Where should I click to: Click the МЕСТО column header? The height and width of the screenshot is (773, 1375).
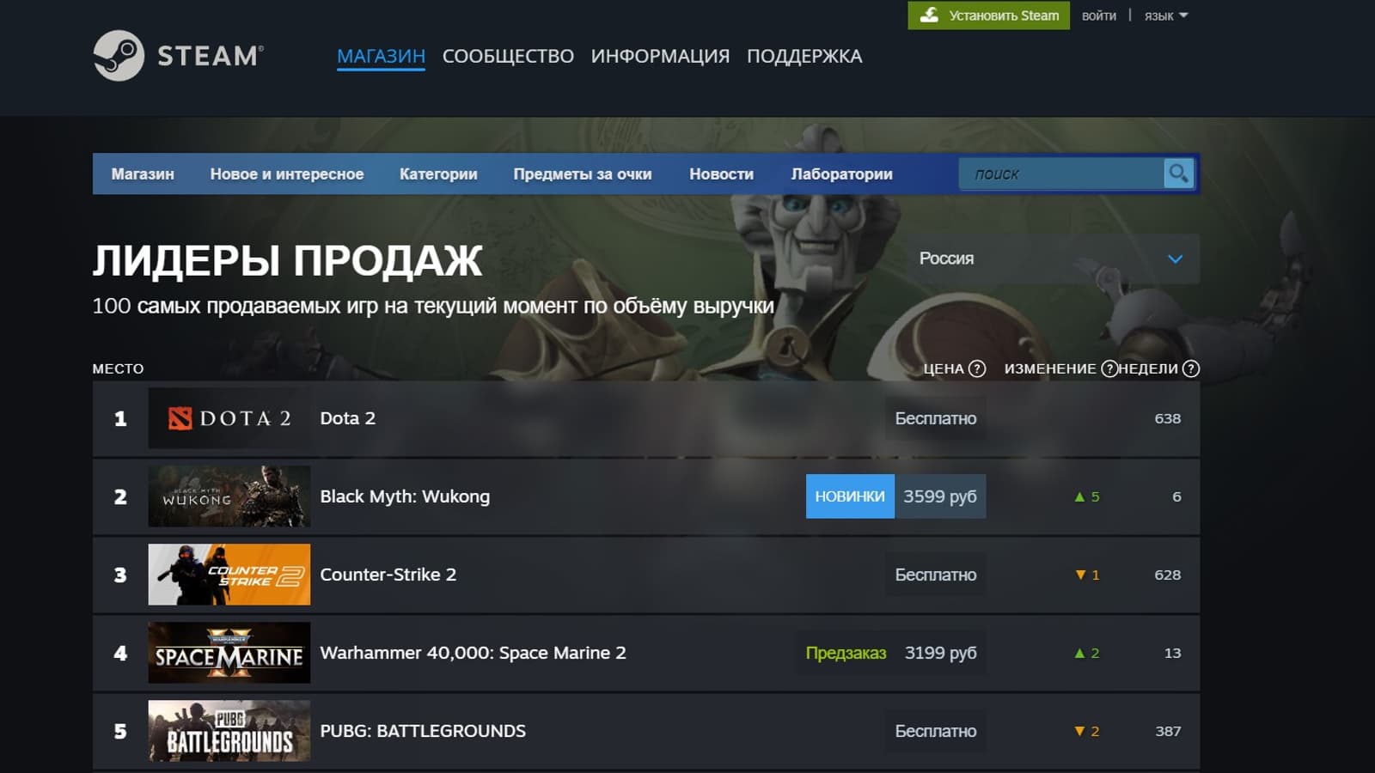point(118,368)
